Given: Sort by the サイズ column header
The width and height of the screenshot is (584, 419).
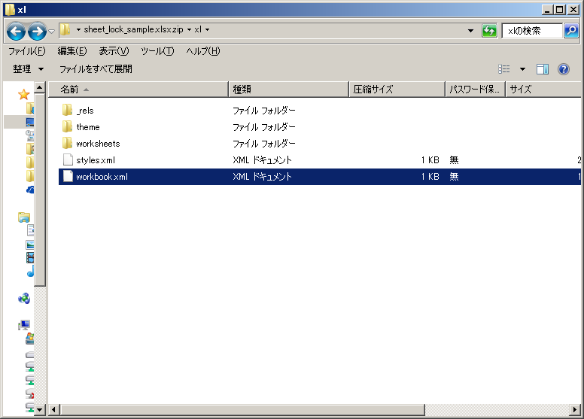Looking at the screenshot, I should pyautogui.click(x=543, y=90).
